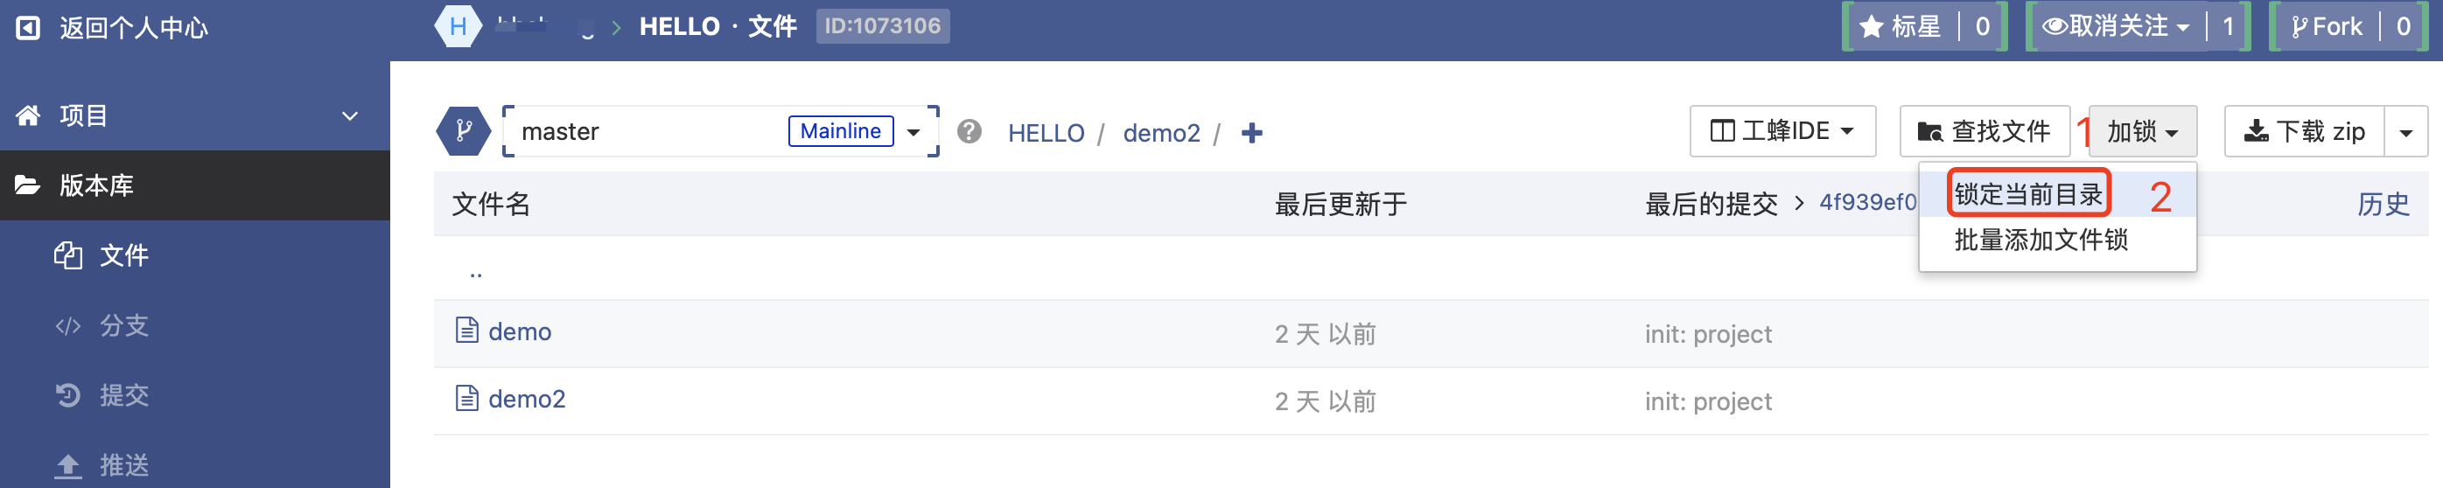Click the back arrow icon to personal center
This screenshot has width=2443, height=488.
[x=29, y=27]
